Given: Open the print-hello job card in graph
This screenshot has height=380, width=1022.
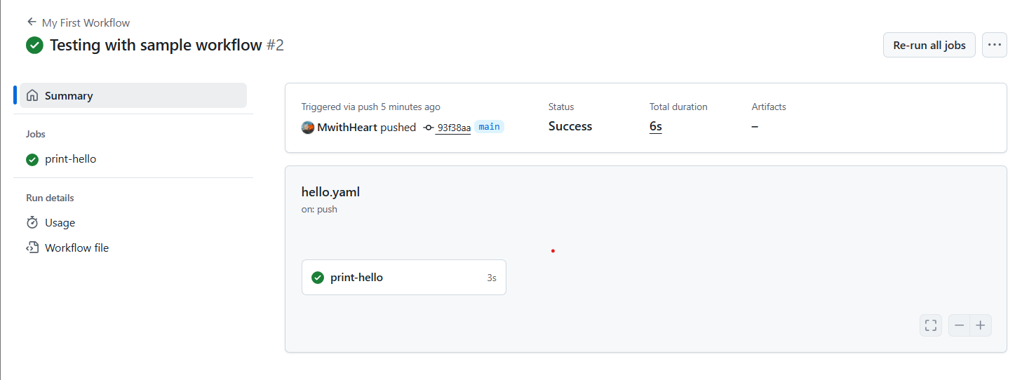Looking at the screenshot, I should click(403, 278).
